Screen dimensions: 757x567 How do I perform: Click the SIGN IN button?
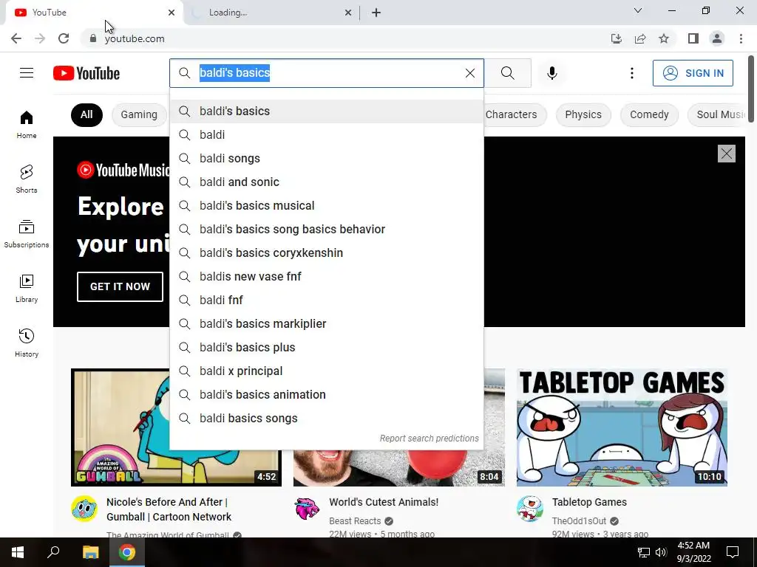pyautogui.click(x=693, y=73)
